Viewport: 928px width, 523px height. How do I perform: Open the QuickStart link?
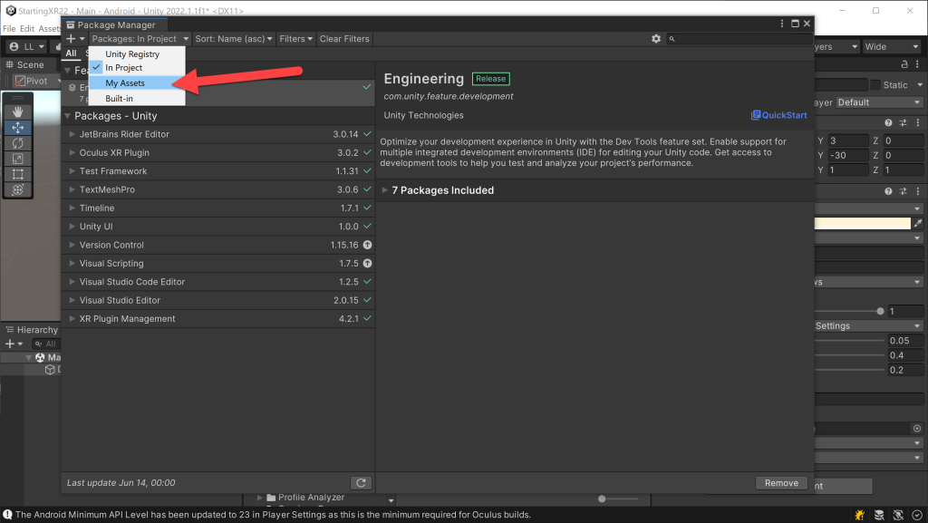[778, 115]
